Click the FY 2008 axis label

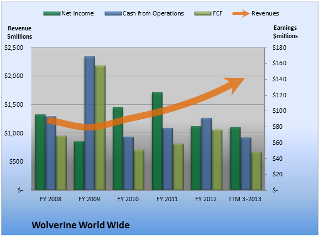(50, 199)
